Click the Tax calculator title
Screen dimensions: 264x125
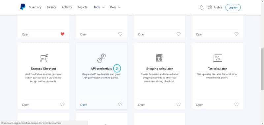point(217,69)
